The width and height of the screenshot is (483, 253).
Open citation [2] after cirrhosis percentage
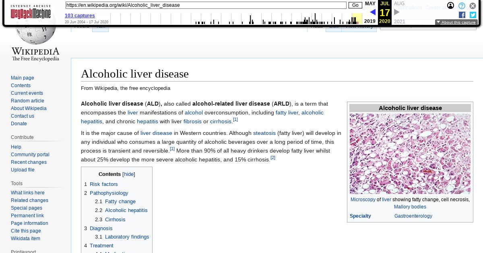273,158
